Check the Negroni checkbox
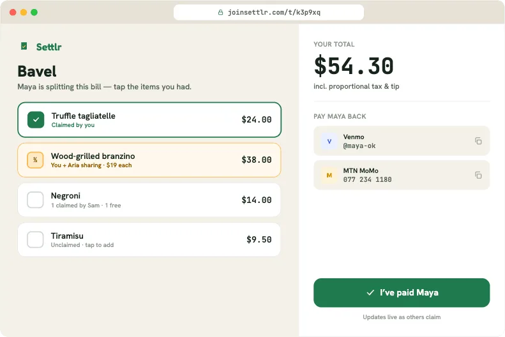 (x=35, y=200)
